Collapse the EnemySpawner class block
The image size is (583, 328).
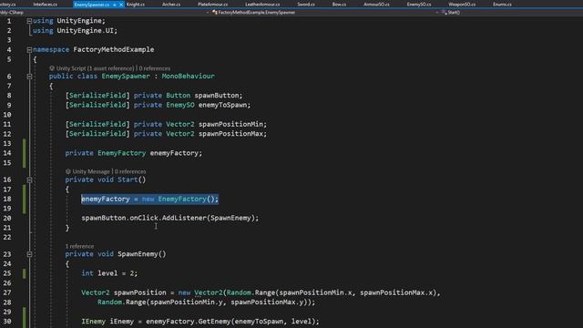tap(29, 77)
